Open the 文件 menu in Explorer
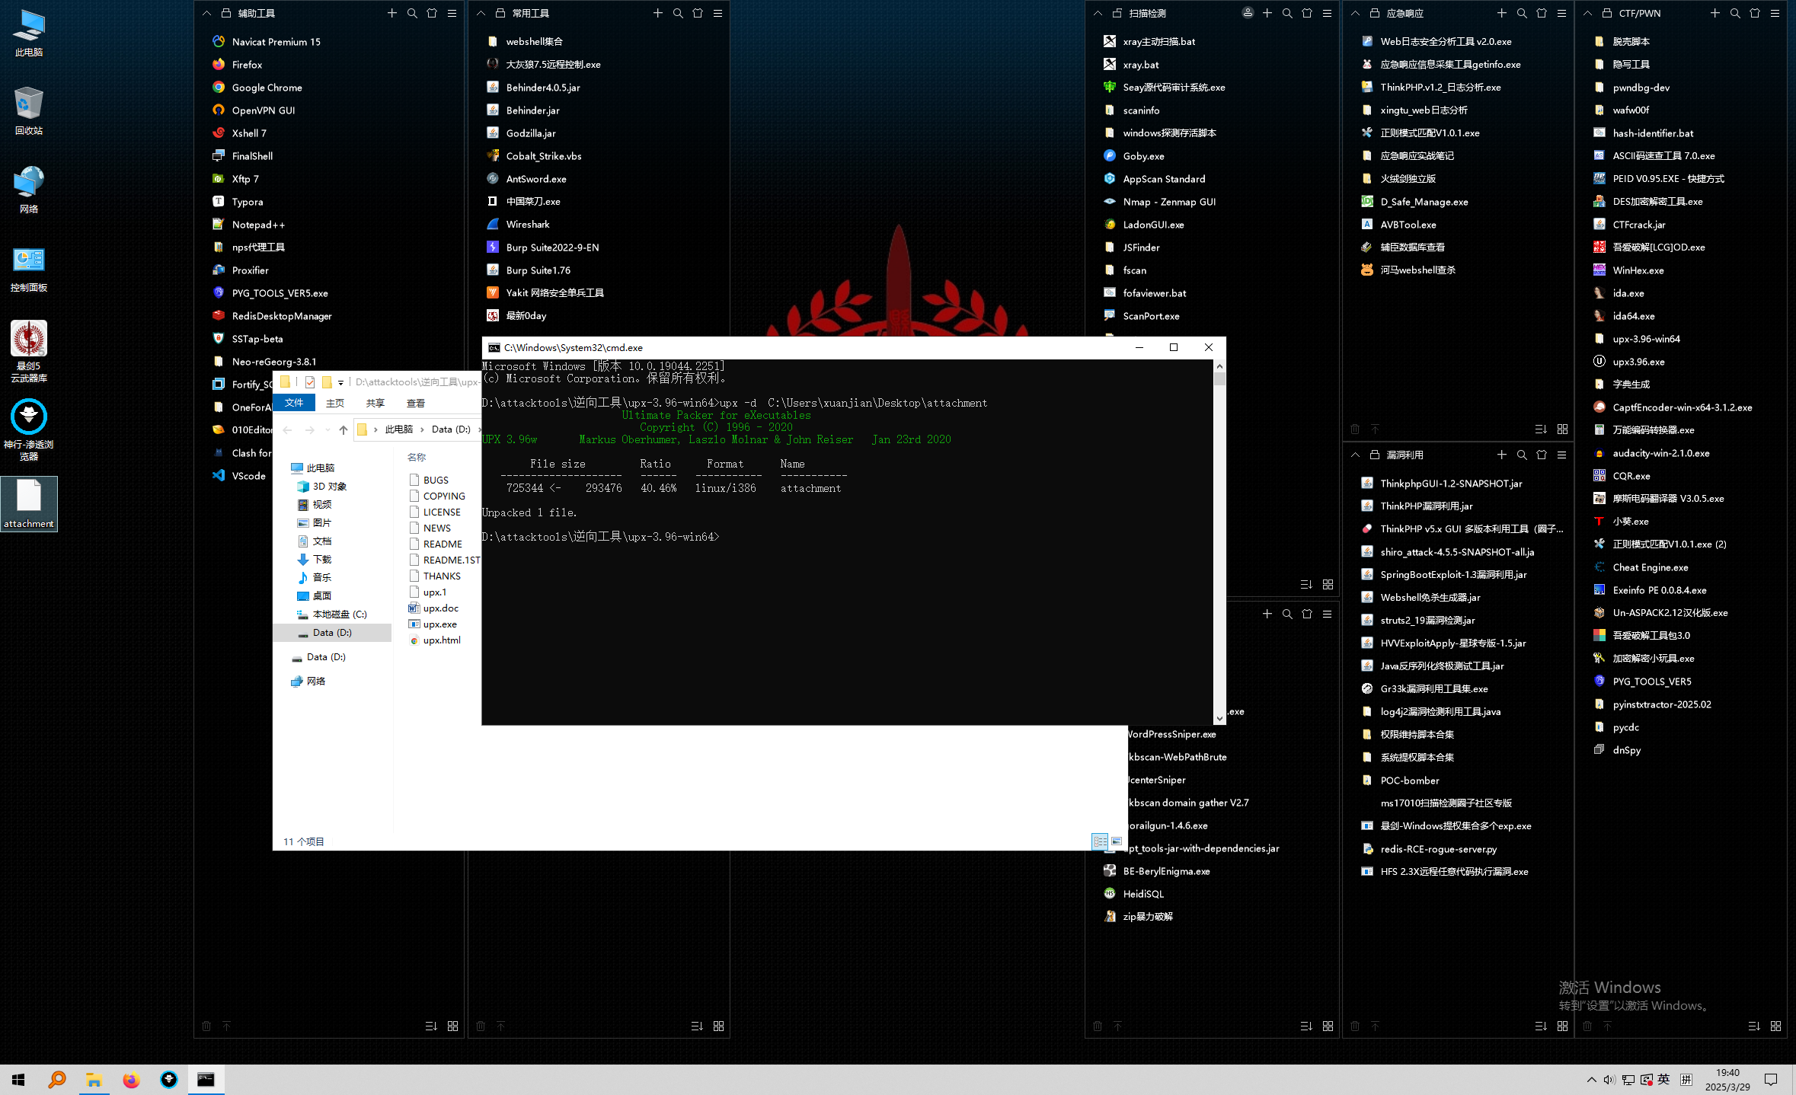The height and width of the screenshot is (1095, 1796). 294,402
